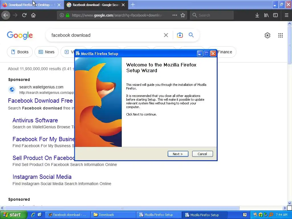Open the Downloads arrow in toolbar

(x=257, y=15)
